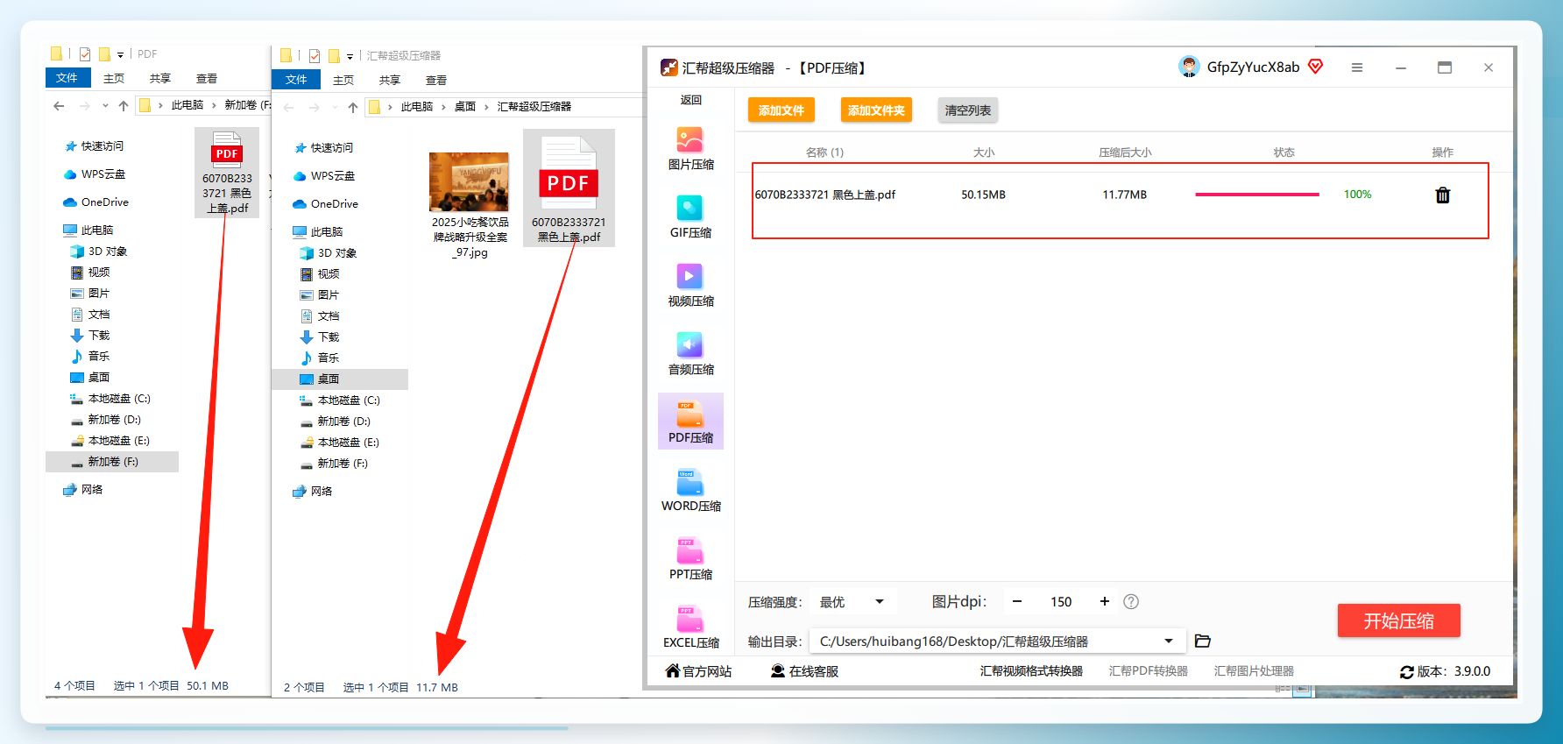Image resolution: width=1563 pixels, height=744 pixels.
Task: Open 查看 tab in 汇帮超级压缩器 explorer window
Action: click(436, 81)
